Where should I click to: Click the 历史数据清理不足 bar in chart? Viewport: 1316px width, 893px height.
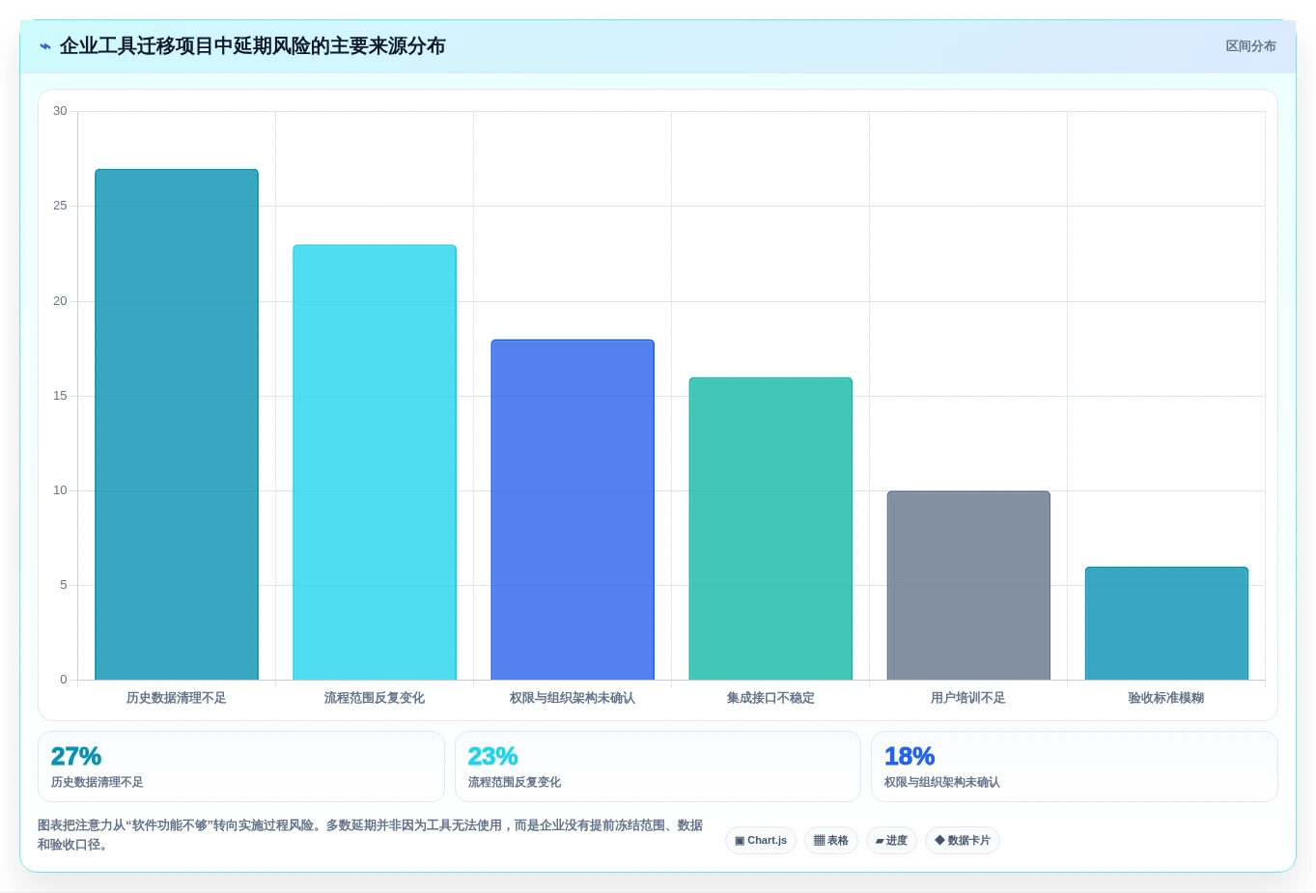177,425
